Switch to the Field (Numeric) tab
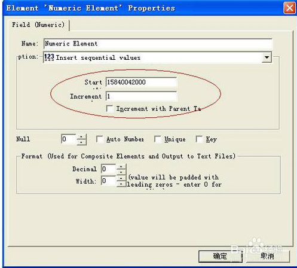This screenshot has width=297, height=268. point(38,25)
